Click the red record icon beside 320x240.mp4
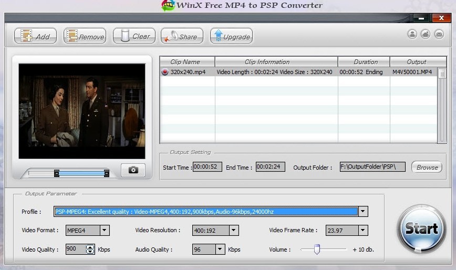Viewport: 456px width, 270px height. coord(165,72)
